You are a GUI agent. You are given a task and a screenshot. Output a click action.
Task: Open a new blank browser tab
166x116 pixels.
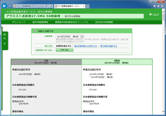coord(87,6)
